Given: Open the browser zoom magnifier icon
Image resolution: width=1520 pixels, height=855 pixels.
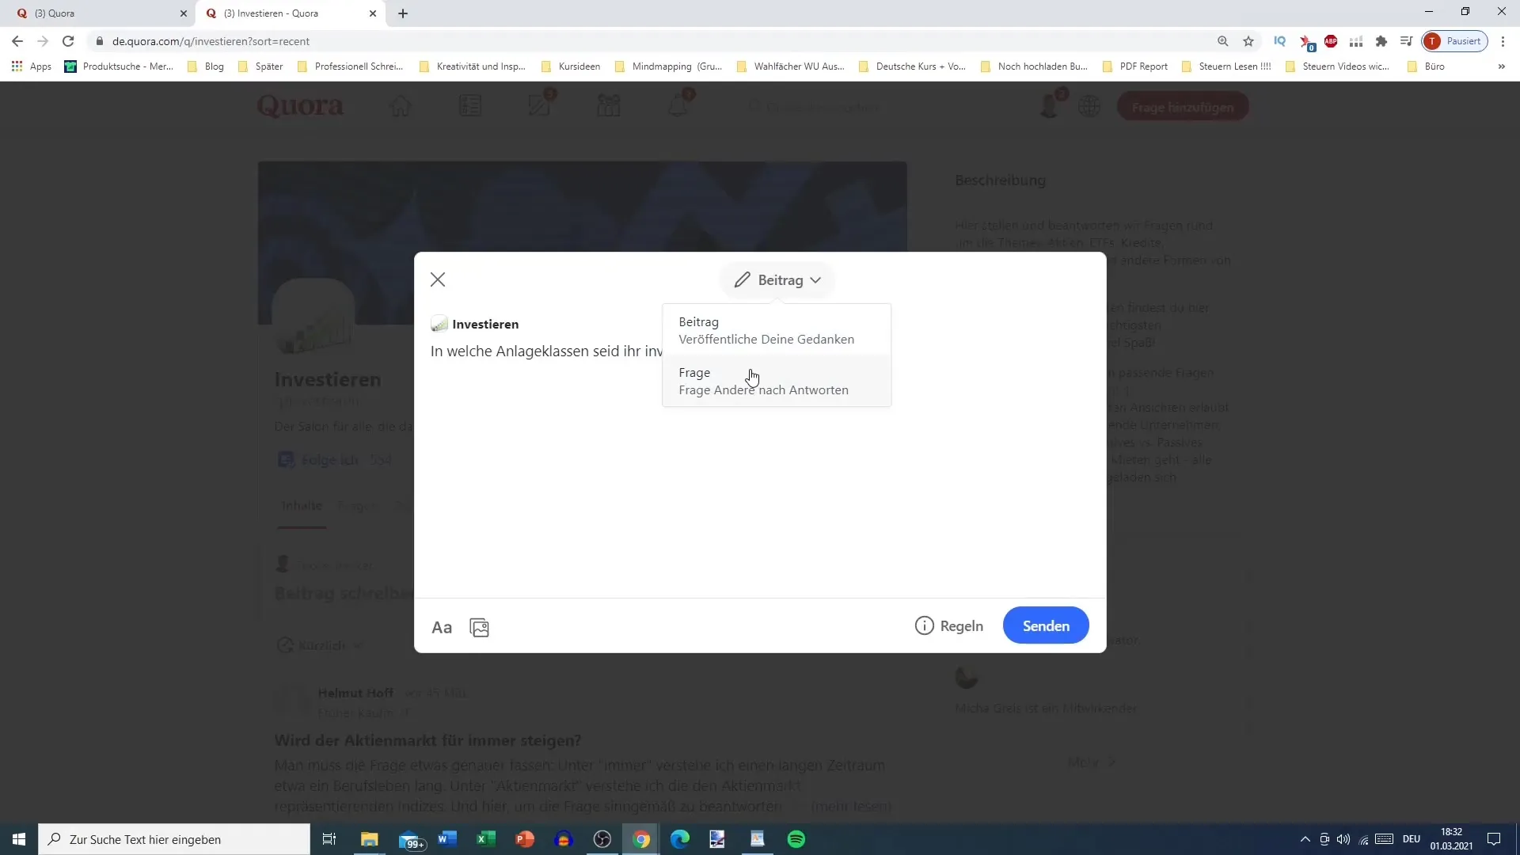Looking at the screenshot, I should tap(1223, 41).
